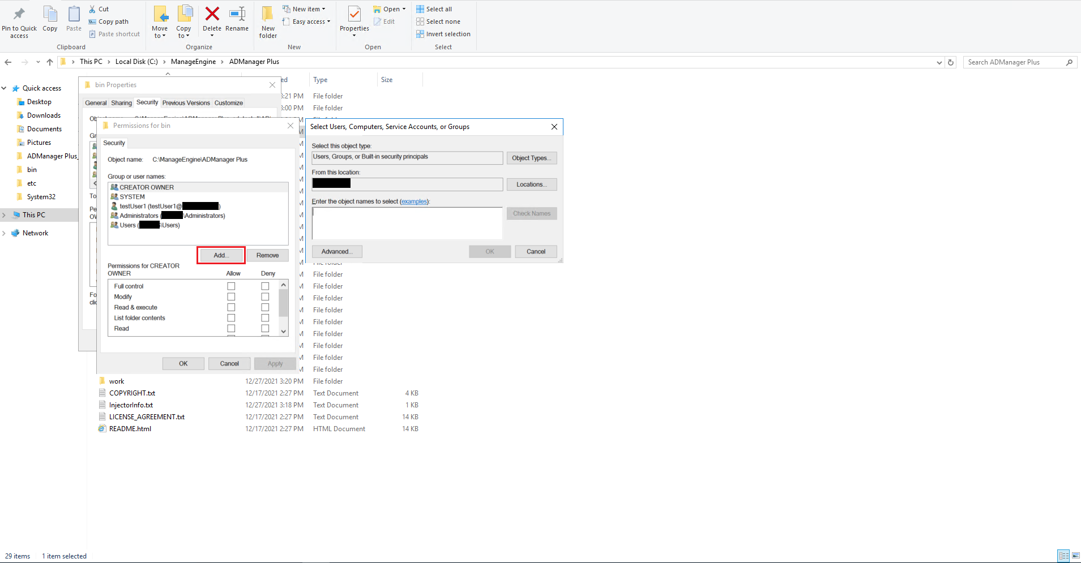Click the red Delete icon
The image size is (1081, 563).
212,19
